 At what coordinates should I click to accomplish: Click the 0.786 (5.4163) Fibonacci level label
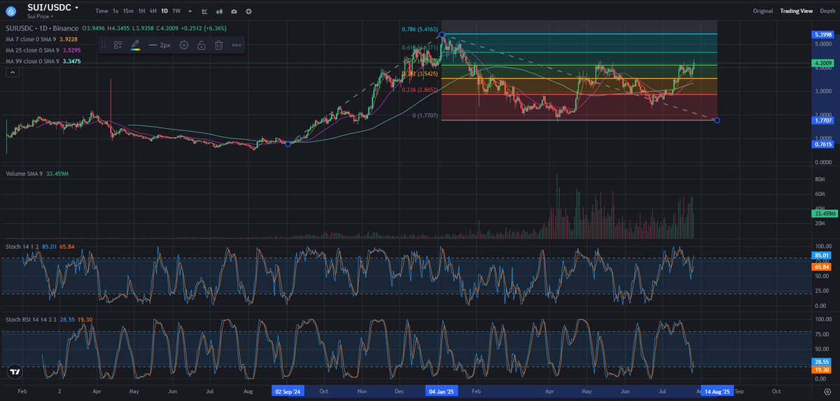[419, 29]
